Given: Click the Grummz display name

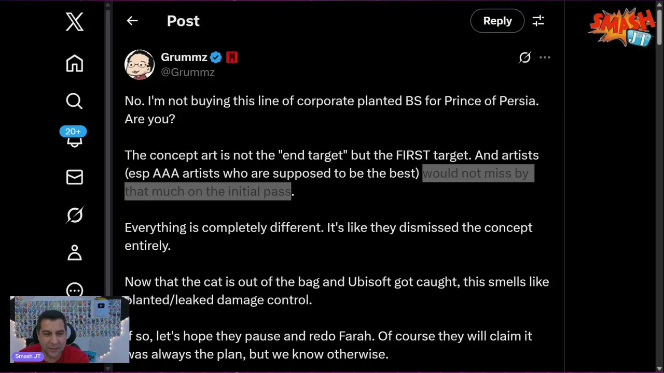Looking at the screenshot, I should point(184,58).
